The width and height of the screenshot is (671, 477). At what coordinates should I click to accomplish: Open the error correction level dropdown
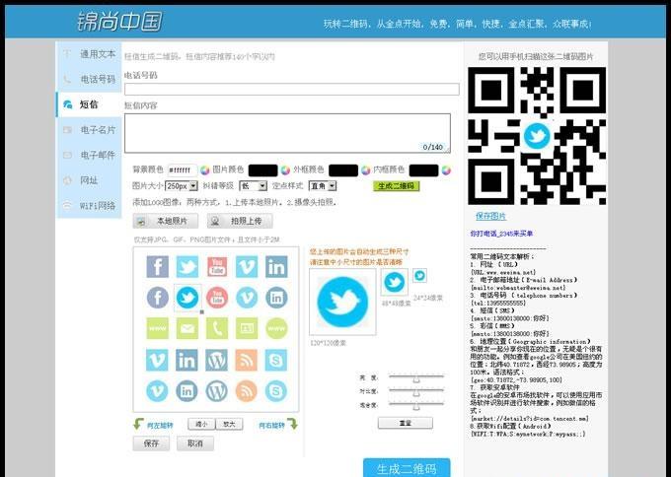[x=255, y=185]
